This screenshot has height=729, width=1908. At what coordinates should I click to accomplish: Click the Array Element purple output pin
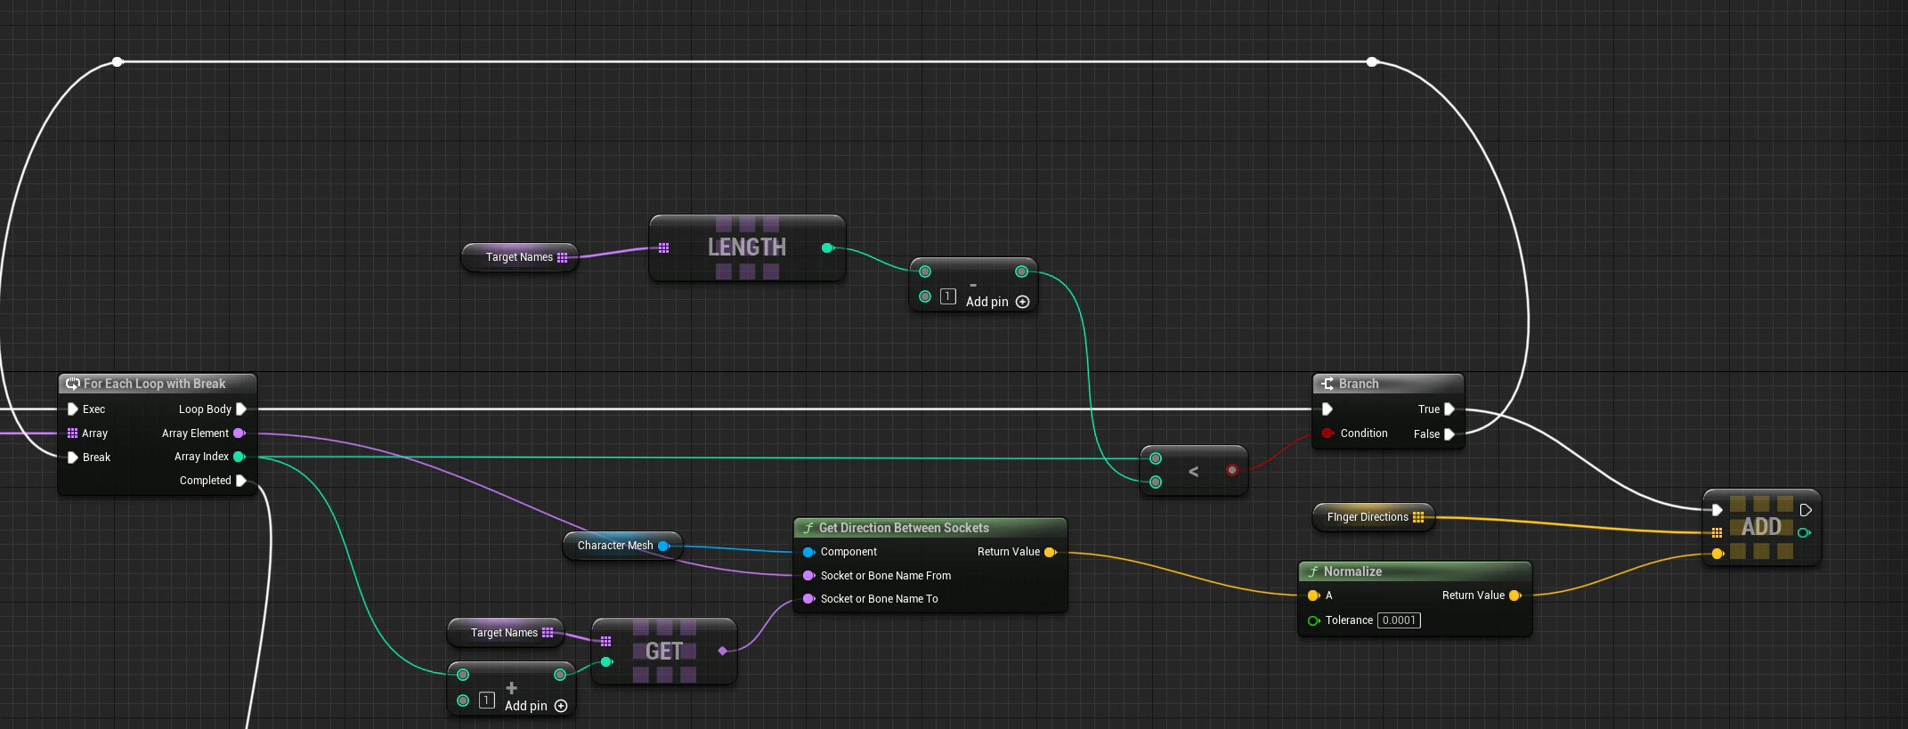coord(240,433)
